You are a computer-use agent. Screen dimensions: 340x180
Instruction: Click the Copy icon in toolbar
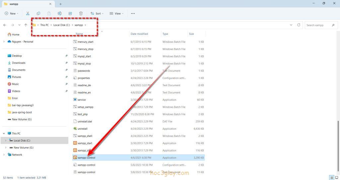[39, 14]
